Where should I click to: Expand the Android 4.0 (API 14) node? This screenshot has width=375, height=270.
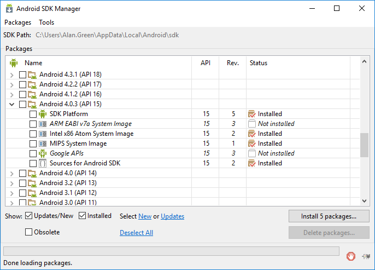pos(12,173)
